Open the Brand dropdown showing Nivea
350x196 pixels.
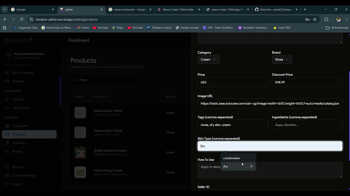(x=282, y=59)
